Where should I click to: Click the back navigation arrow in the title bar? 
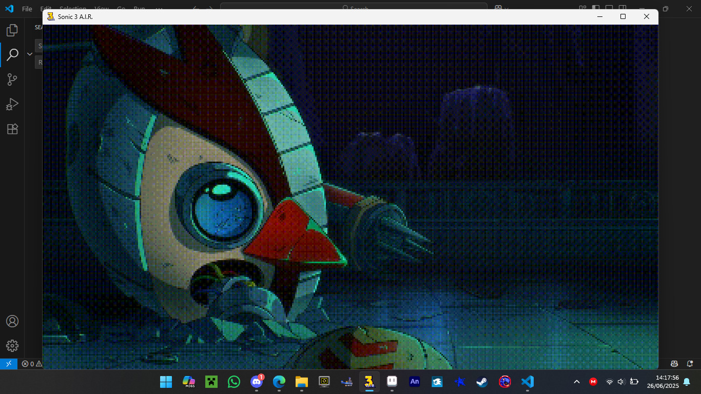point(195,9)
